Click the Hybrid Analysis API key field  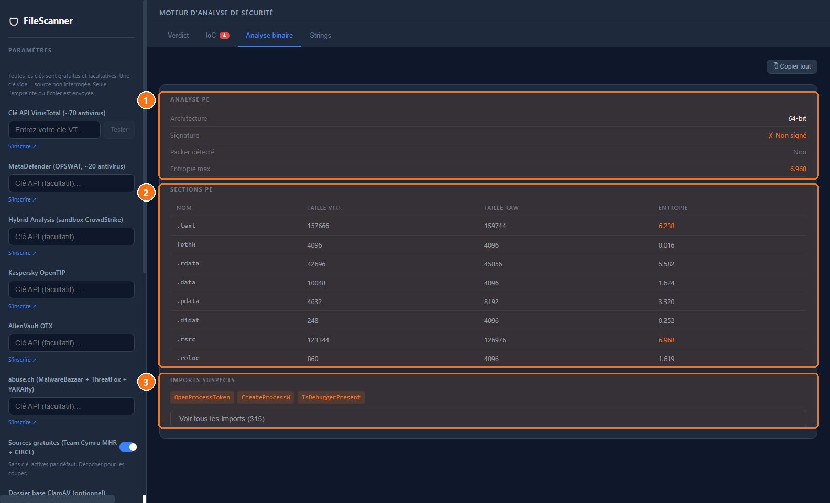[71, 237]
